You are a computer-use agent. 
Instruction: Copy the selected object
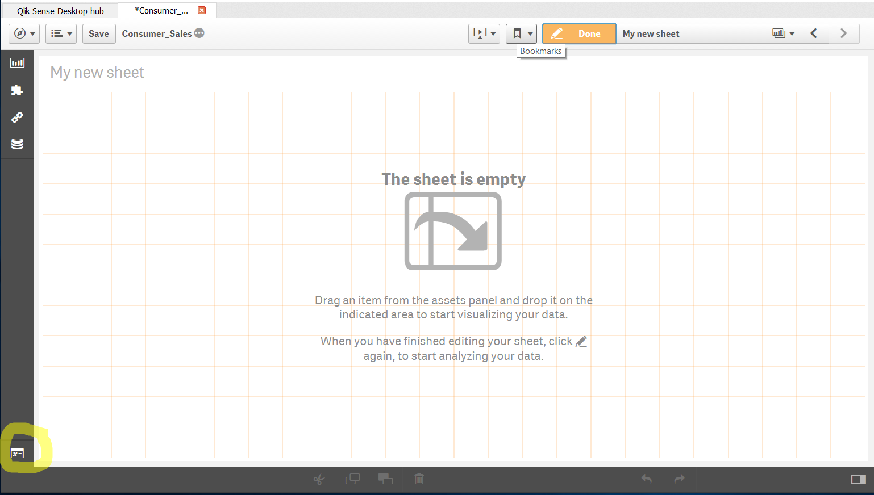point(352,479)
